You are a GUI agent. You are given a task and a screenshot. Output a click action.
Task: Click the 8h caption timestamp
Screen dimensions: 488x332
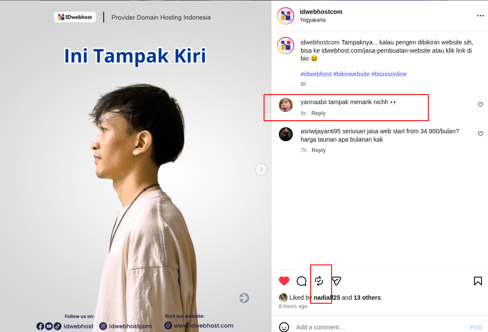pos(303,84)
